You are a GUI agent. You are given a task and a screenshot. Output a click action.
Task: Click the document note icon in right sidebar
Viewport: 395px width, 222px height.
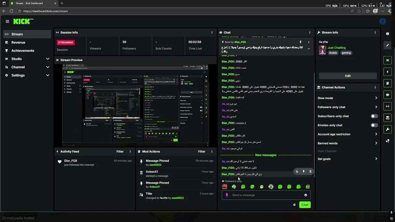click(x=388, y=83)
